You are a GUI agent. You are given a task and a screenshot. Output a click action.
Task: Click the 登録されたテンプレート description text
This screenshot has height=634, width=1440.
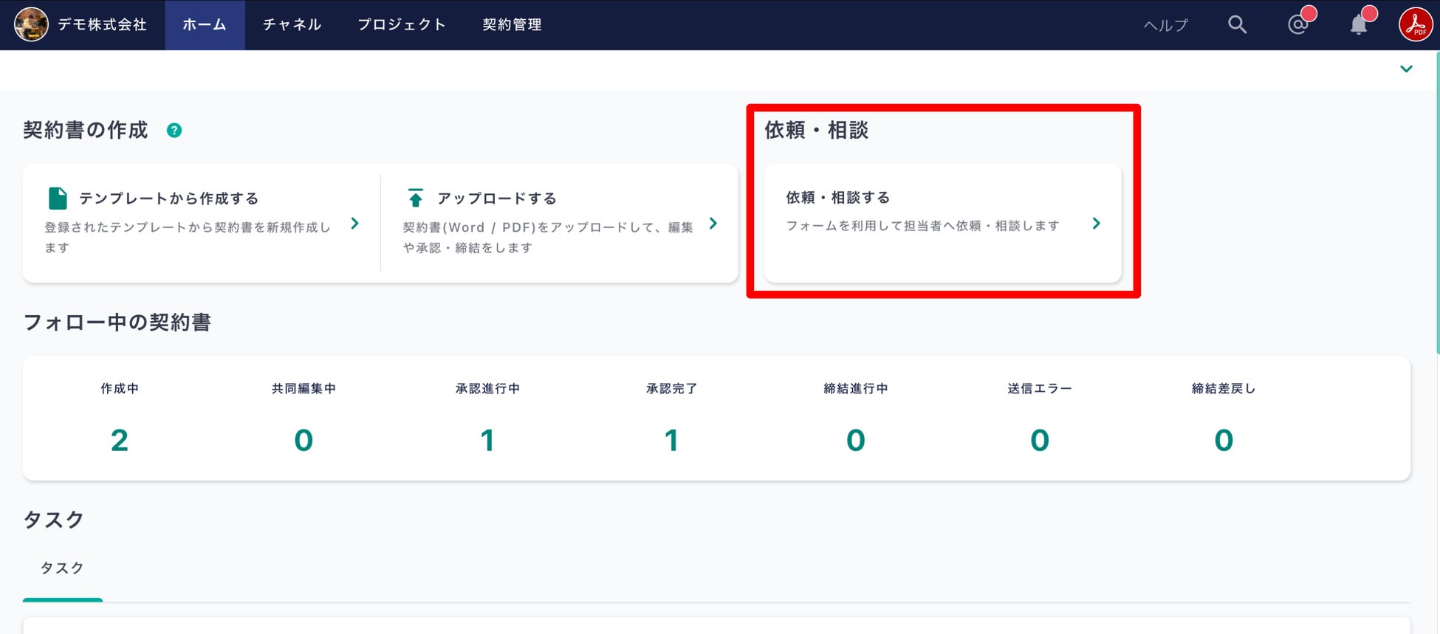click(188, 237)
